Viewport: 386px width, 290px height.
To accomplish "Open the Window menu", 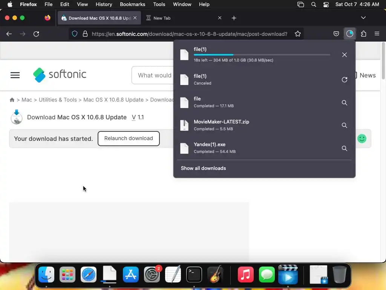I will click(182, 4).
